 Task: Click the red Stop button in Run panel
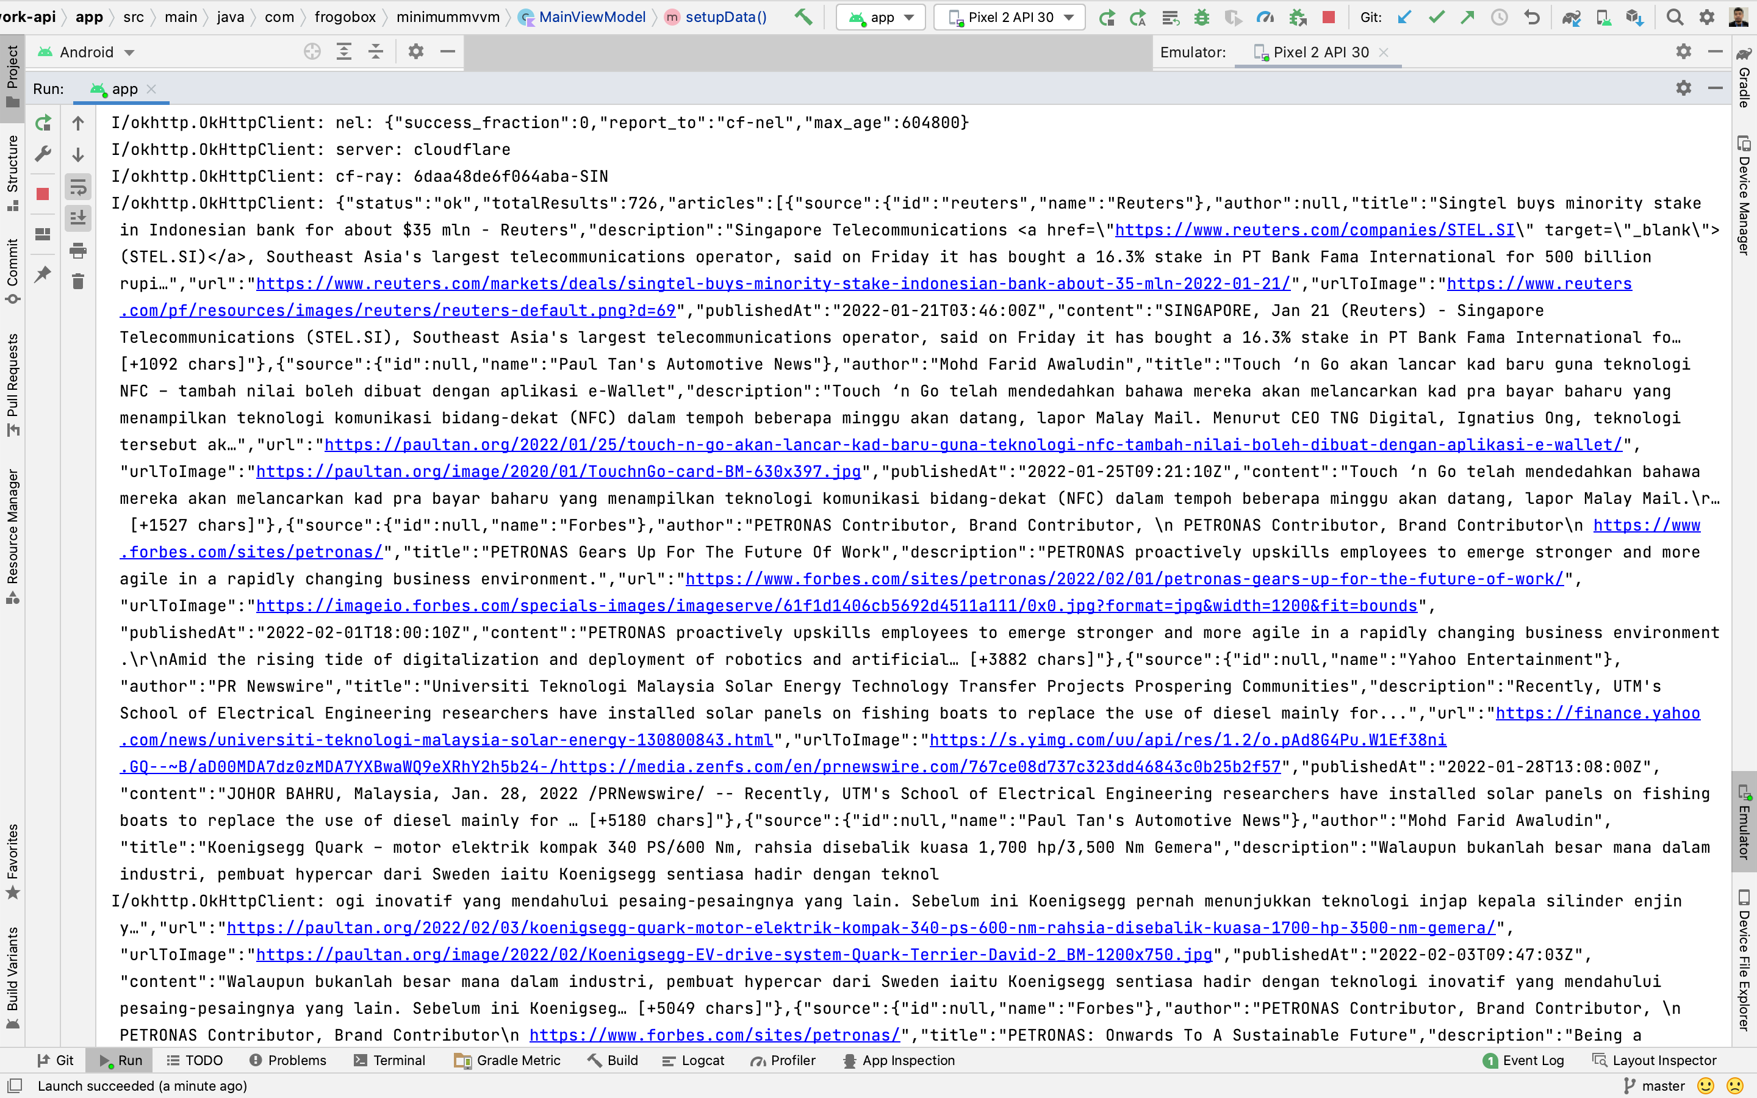point(43,194)
